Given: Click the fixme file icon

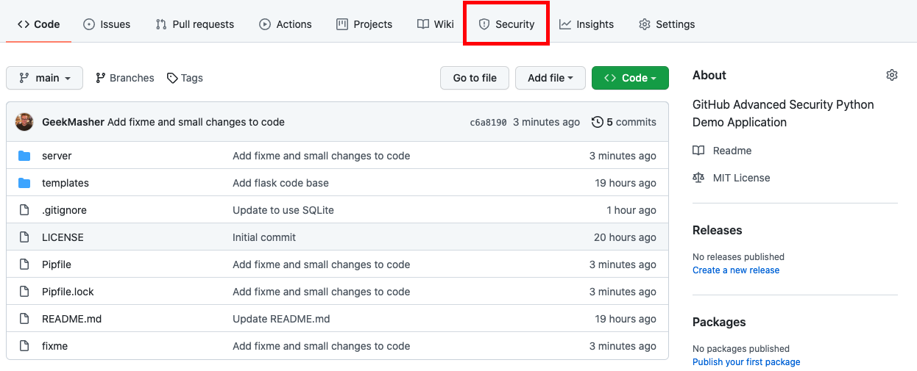Looking at the screenshot, I should [x=24, y=346].
